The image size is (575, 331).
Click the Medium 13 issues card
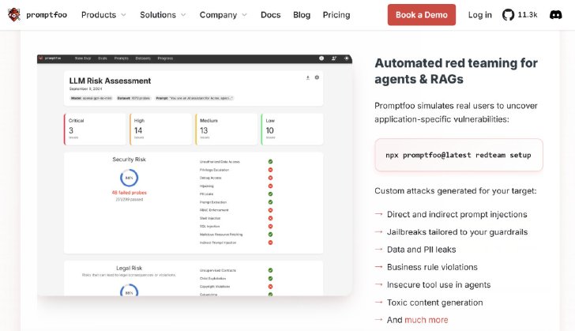[x=226, y=130]
